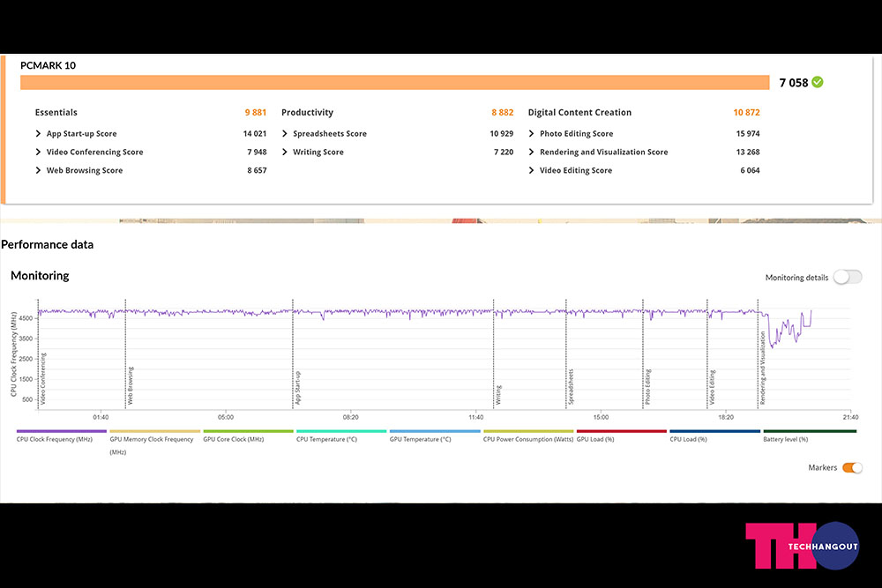
Task: Click the Essentials group heading
Action: (56, 113)
